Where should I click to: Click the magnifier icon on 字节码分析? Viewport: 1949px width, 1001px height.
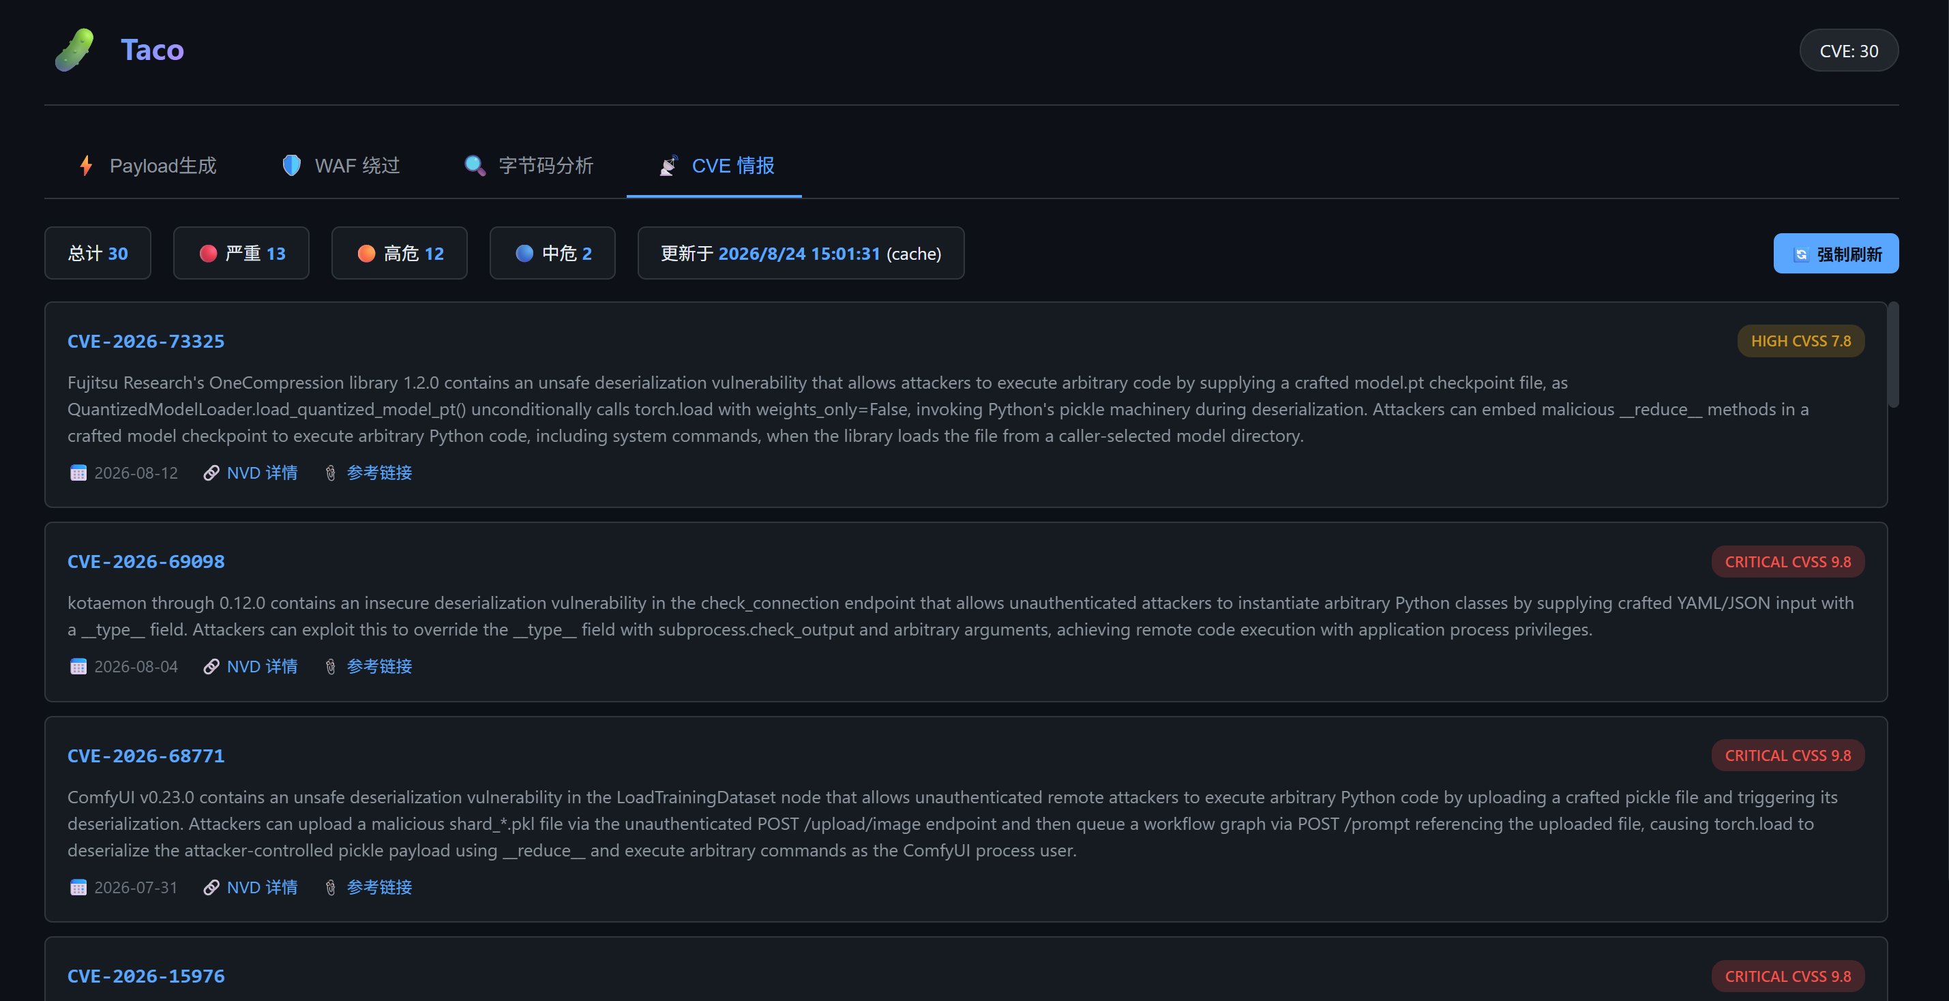click(x=475, y=165)
